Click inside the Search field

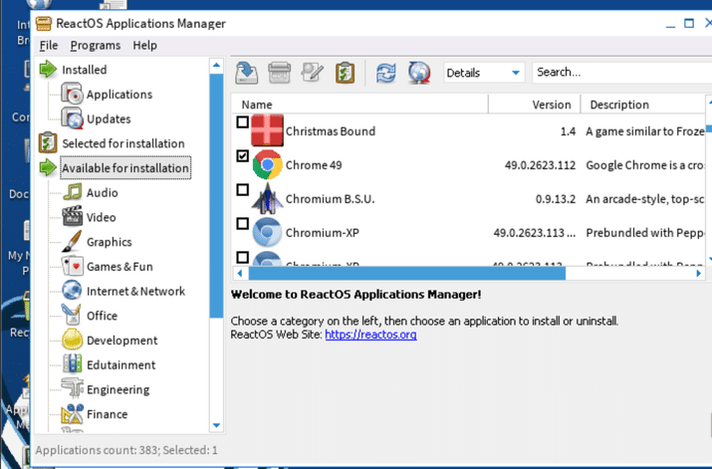pos(621,72)
